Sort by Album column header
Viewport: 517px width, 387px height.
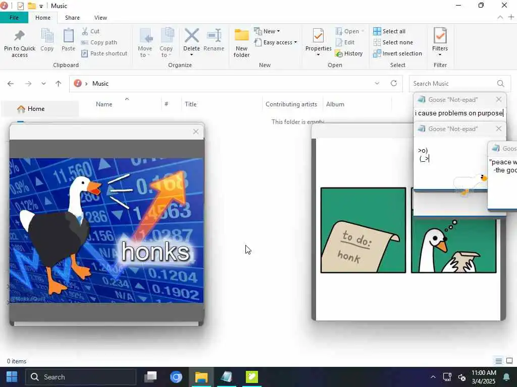pos(335,104)
